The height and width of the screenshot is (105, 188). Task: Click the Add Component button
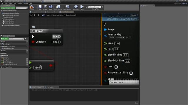click(8, 8)
